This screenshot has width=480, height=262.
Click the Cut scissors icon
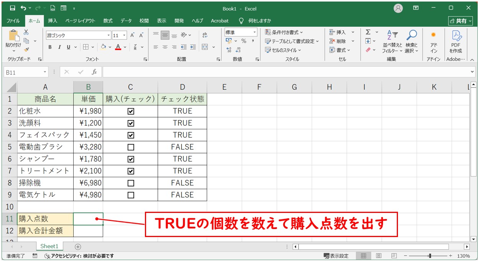[x=26, y=32]
